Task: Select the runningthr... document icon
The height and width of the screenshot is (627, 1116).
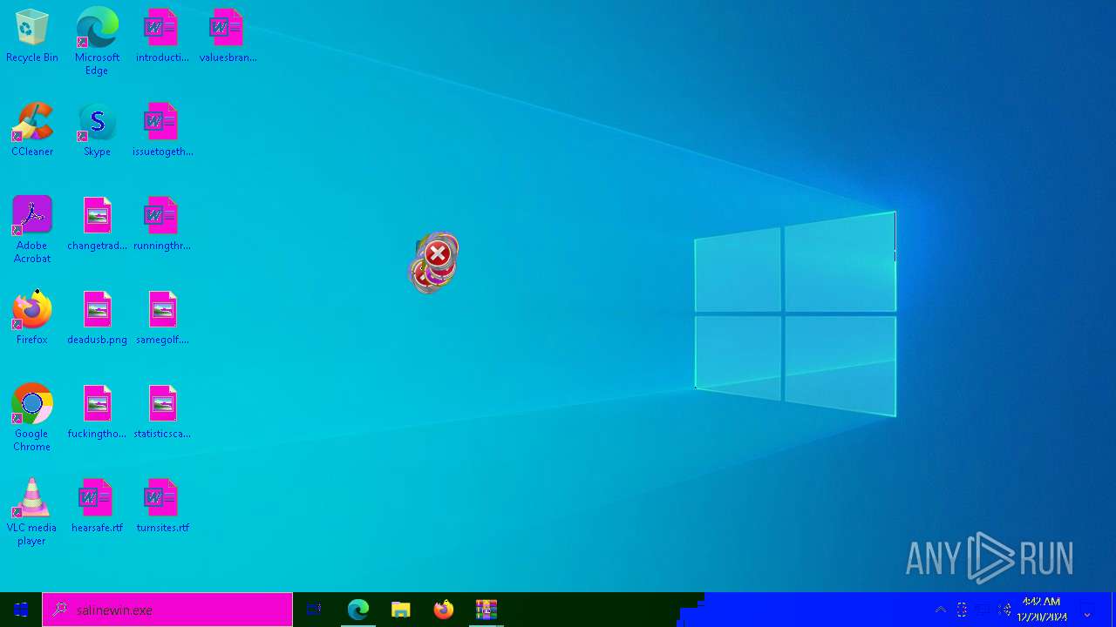Action: (162, 224)
